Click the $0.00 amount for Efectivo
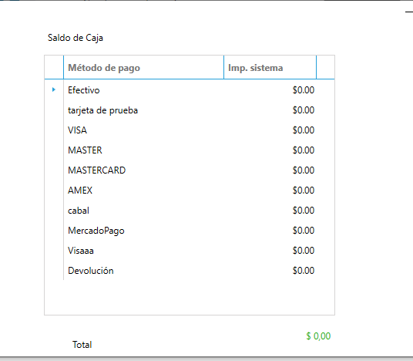The height and width of the screenshot is (361, 413). [x=304, y=90]
